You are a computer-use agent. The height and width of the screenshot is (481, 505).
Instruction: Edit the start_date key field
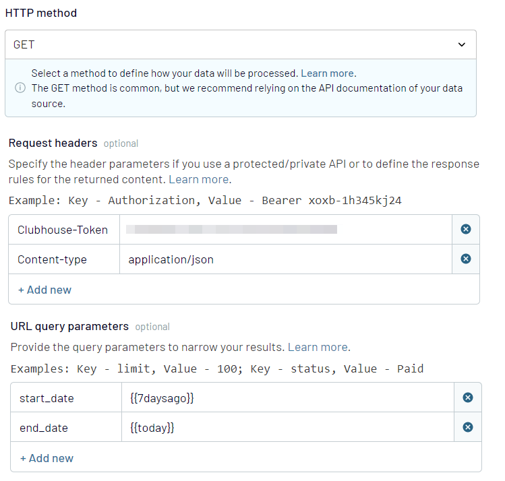65,398
